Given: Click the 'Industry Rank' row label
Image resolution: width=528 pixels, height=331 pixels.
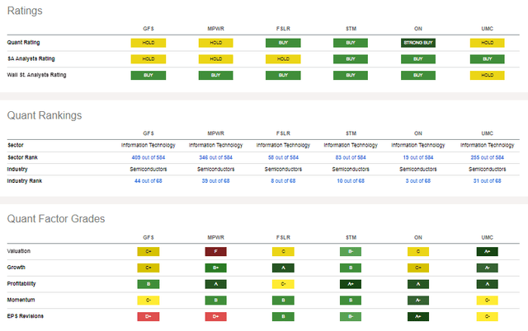Looking at the screenshot, I should click(25, 181).
